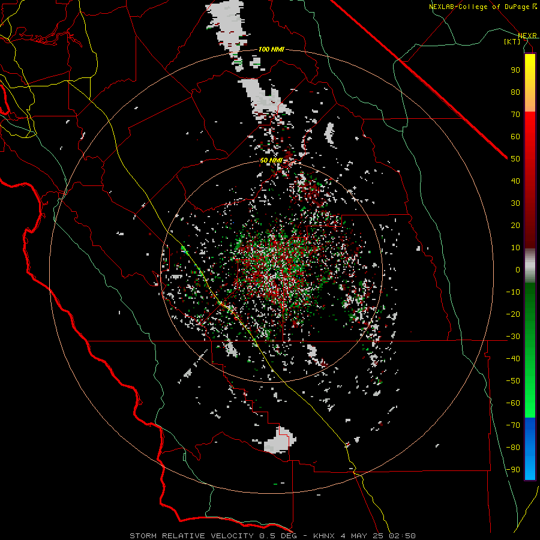Click the 30 value on velocity scale
Viewport: 540px width, 540px height.
pos(515,203)
